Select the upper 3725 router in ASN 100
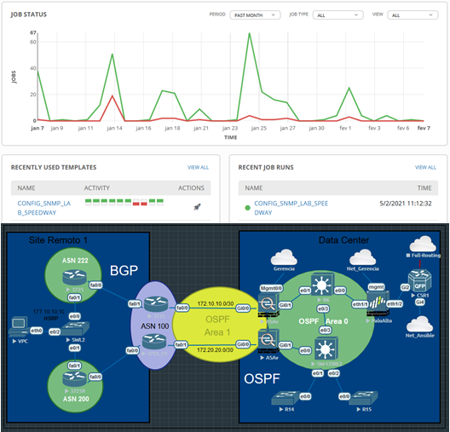The height and width of the screenshot is (432, 450). click(156, 304)
